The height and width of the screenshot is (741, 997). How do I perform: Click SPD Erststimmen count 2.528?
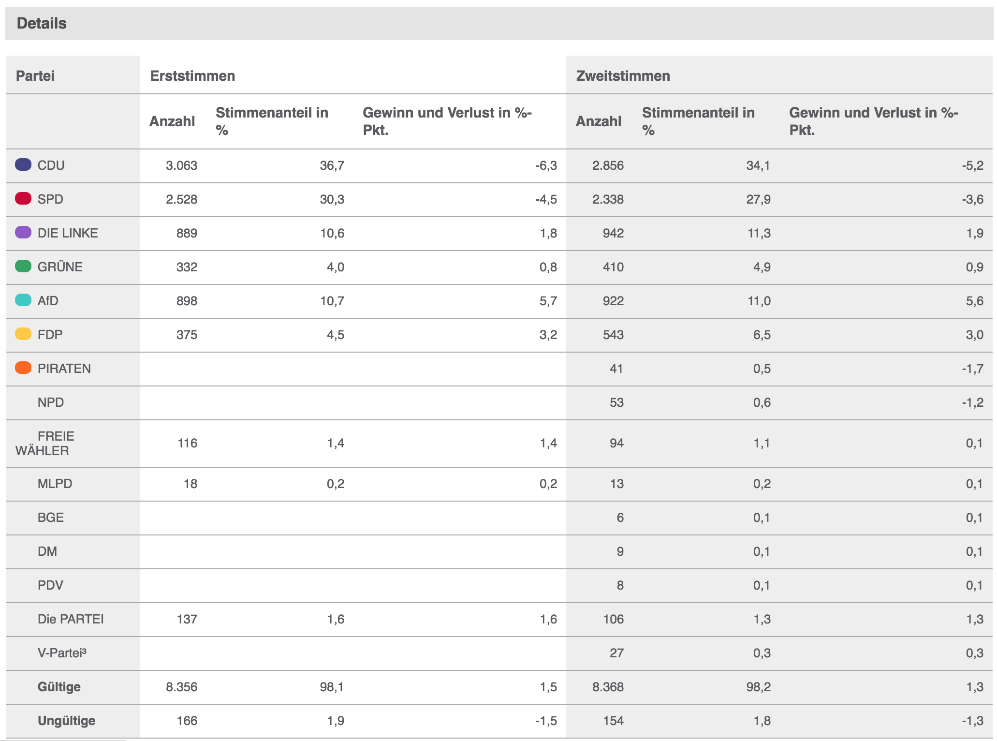[x=182, y=199]
